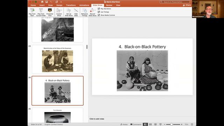Image resolution: width=224 pixels, height=126 pixels.
Task: Expand the Record Slide Show dropdown arrow
Action: point(95,10)
